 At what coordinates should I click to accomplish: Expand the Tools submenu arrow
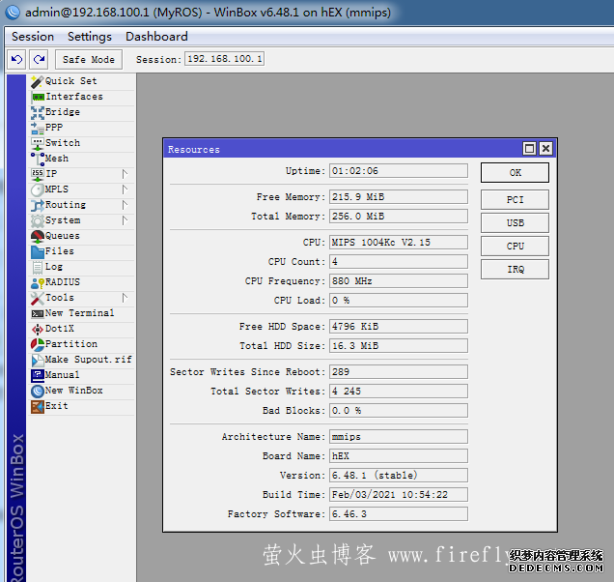(125, 298)
